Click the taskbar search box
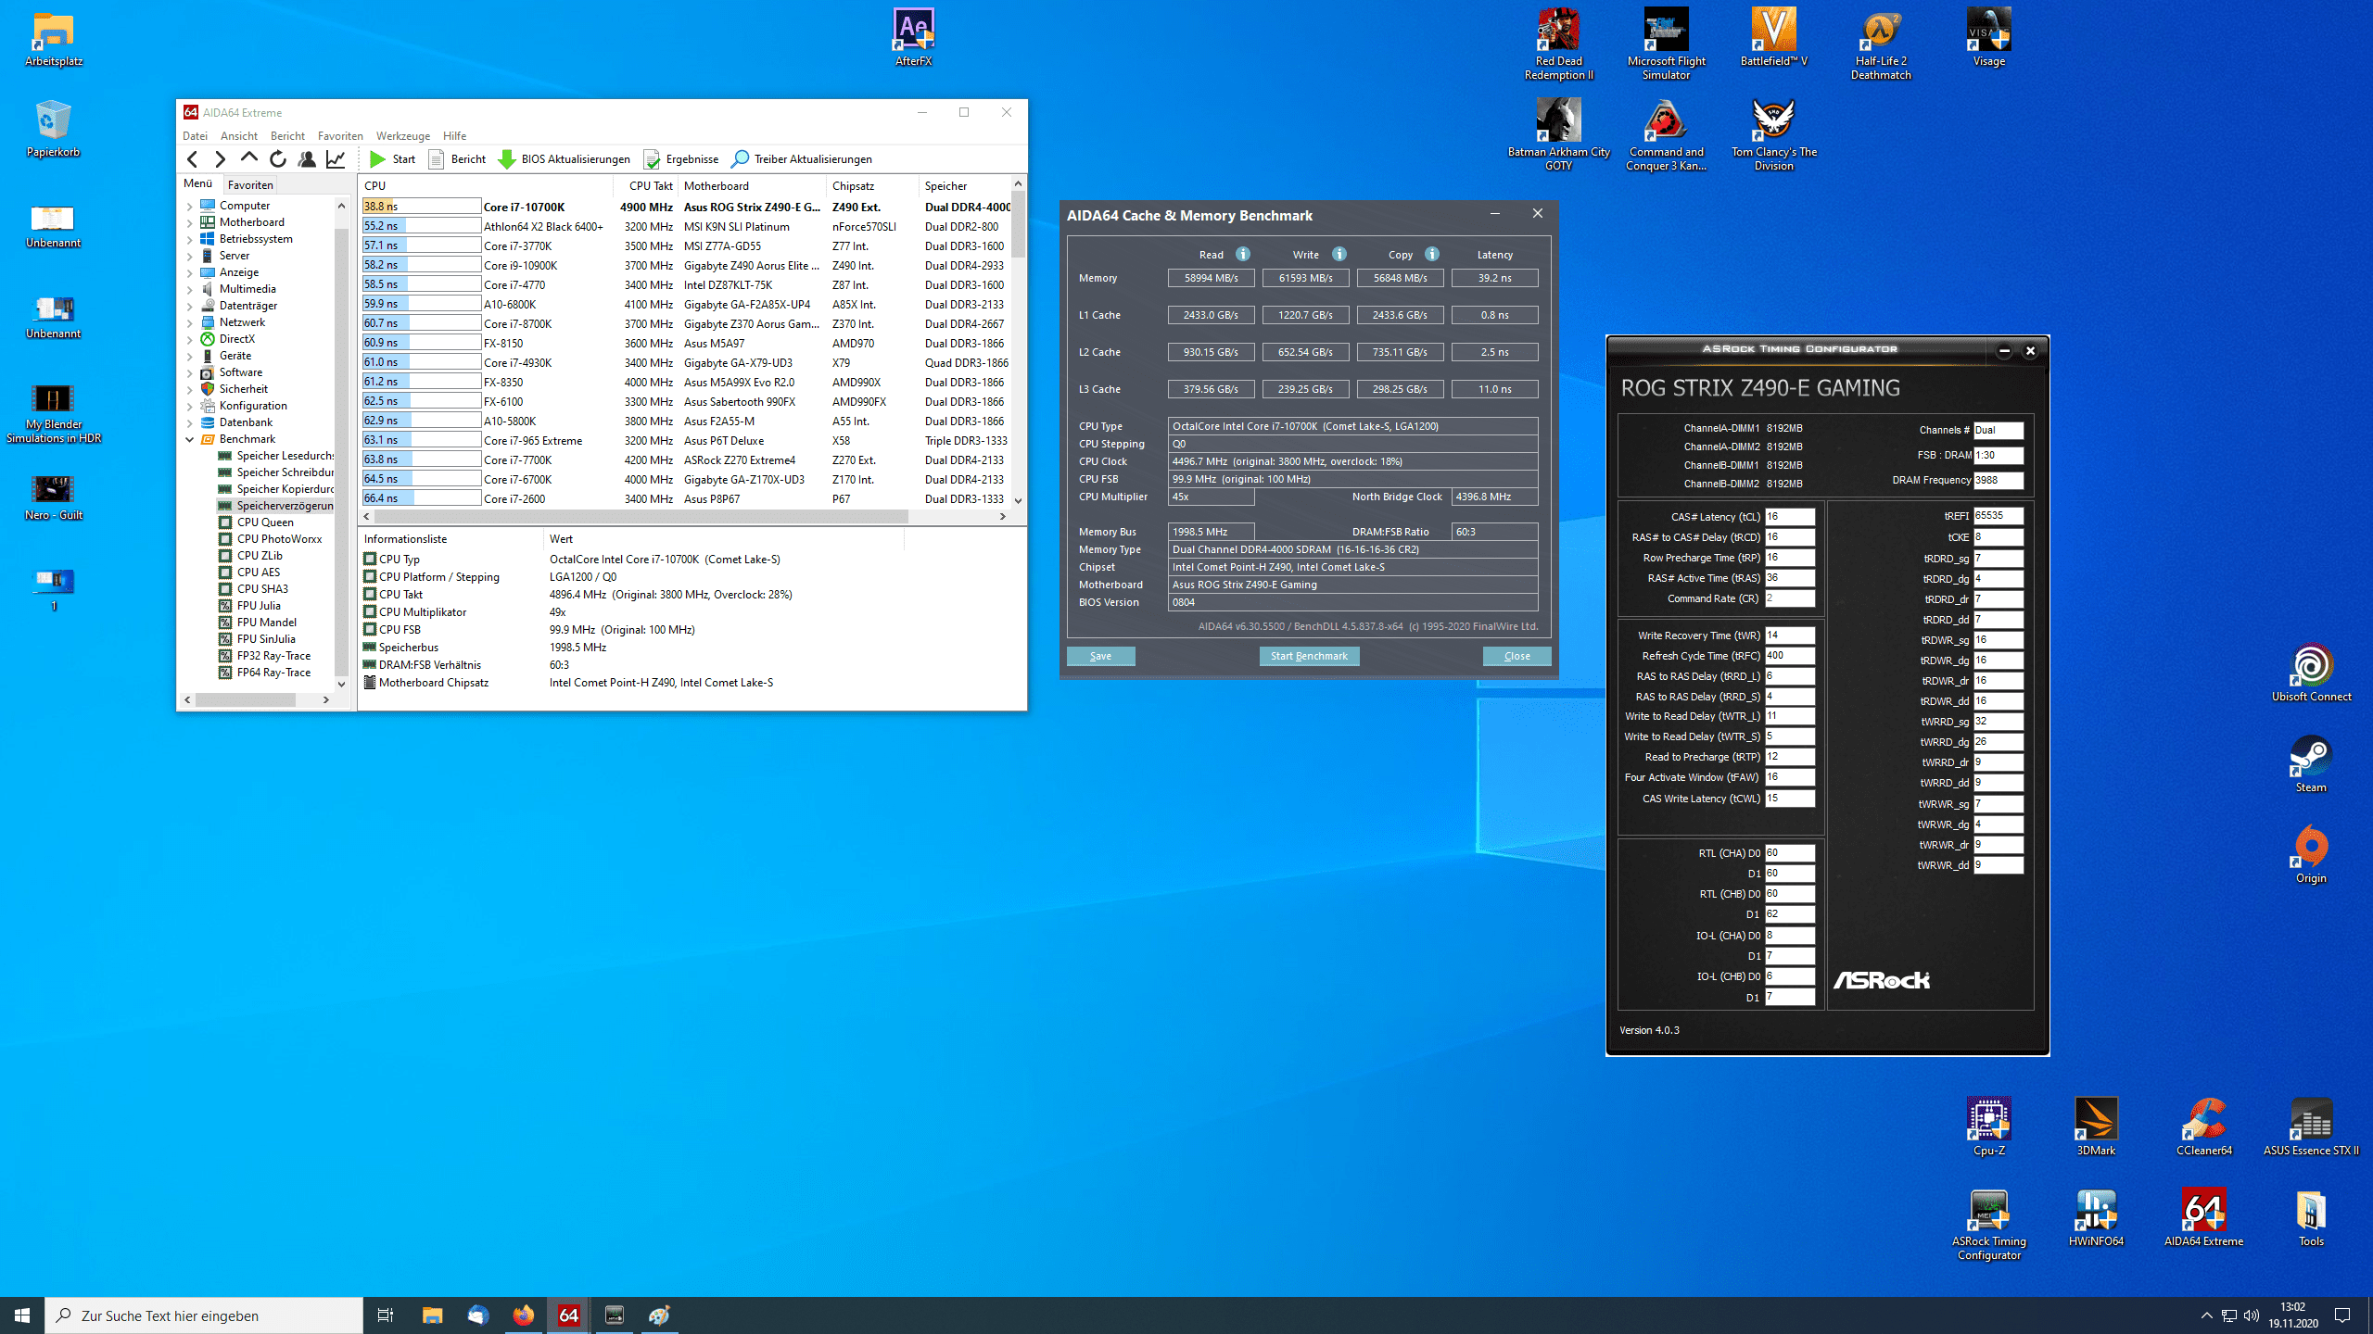Viewport: 2373px width, 1334px height. point(204,1315)
